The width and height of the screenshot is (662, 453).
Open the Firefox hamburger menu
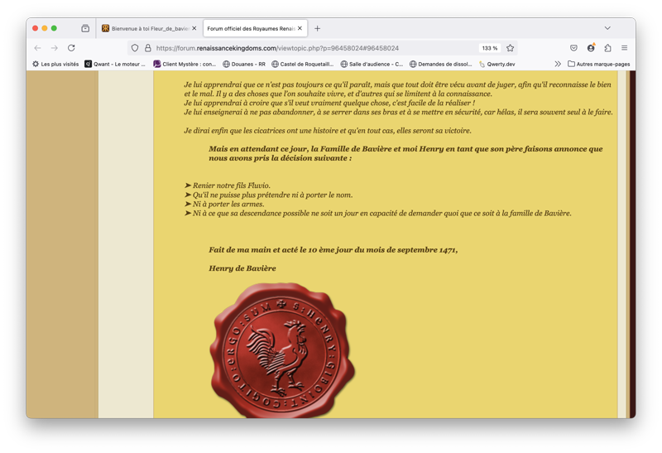(x=625, y=48)
